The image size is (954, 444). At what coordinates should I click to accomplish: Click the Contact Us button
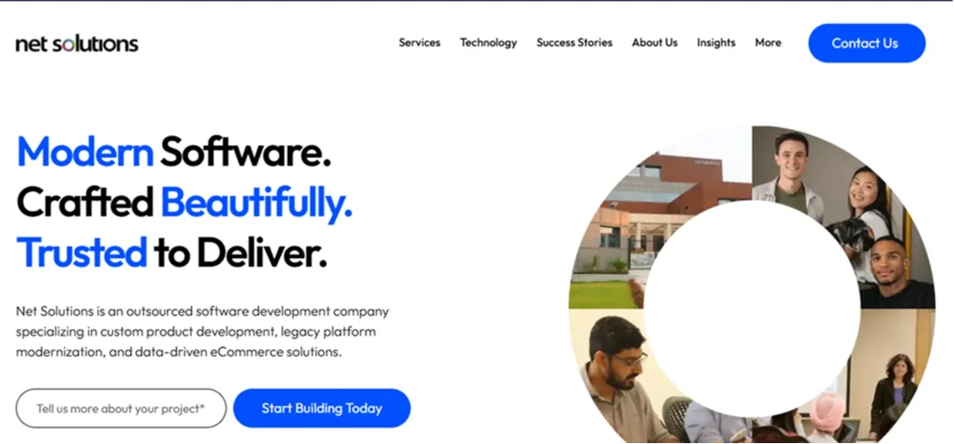(866, 44)
